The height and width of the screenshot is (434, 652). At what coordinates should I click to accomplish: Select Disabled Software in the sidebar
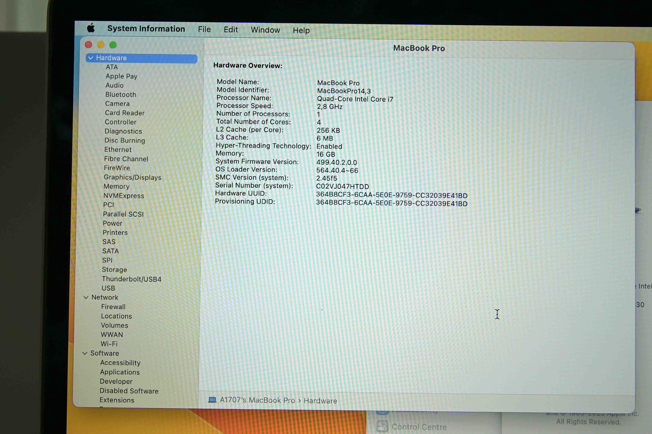tap(129, 391)
